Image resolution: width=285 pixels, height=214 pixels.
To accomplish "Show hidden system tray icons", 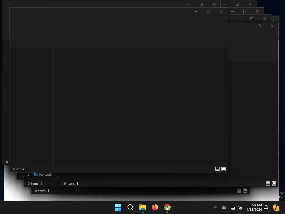I will (215, 207).
